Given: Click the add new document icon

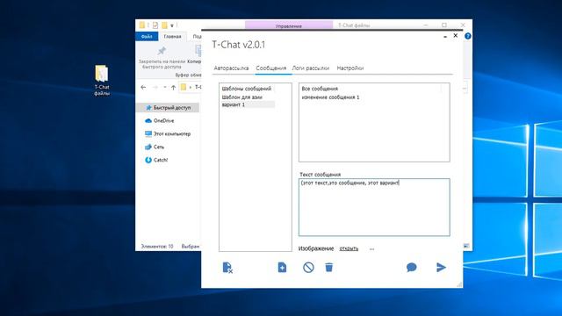Looking at the screenshot, I should point(282,267).
